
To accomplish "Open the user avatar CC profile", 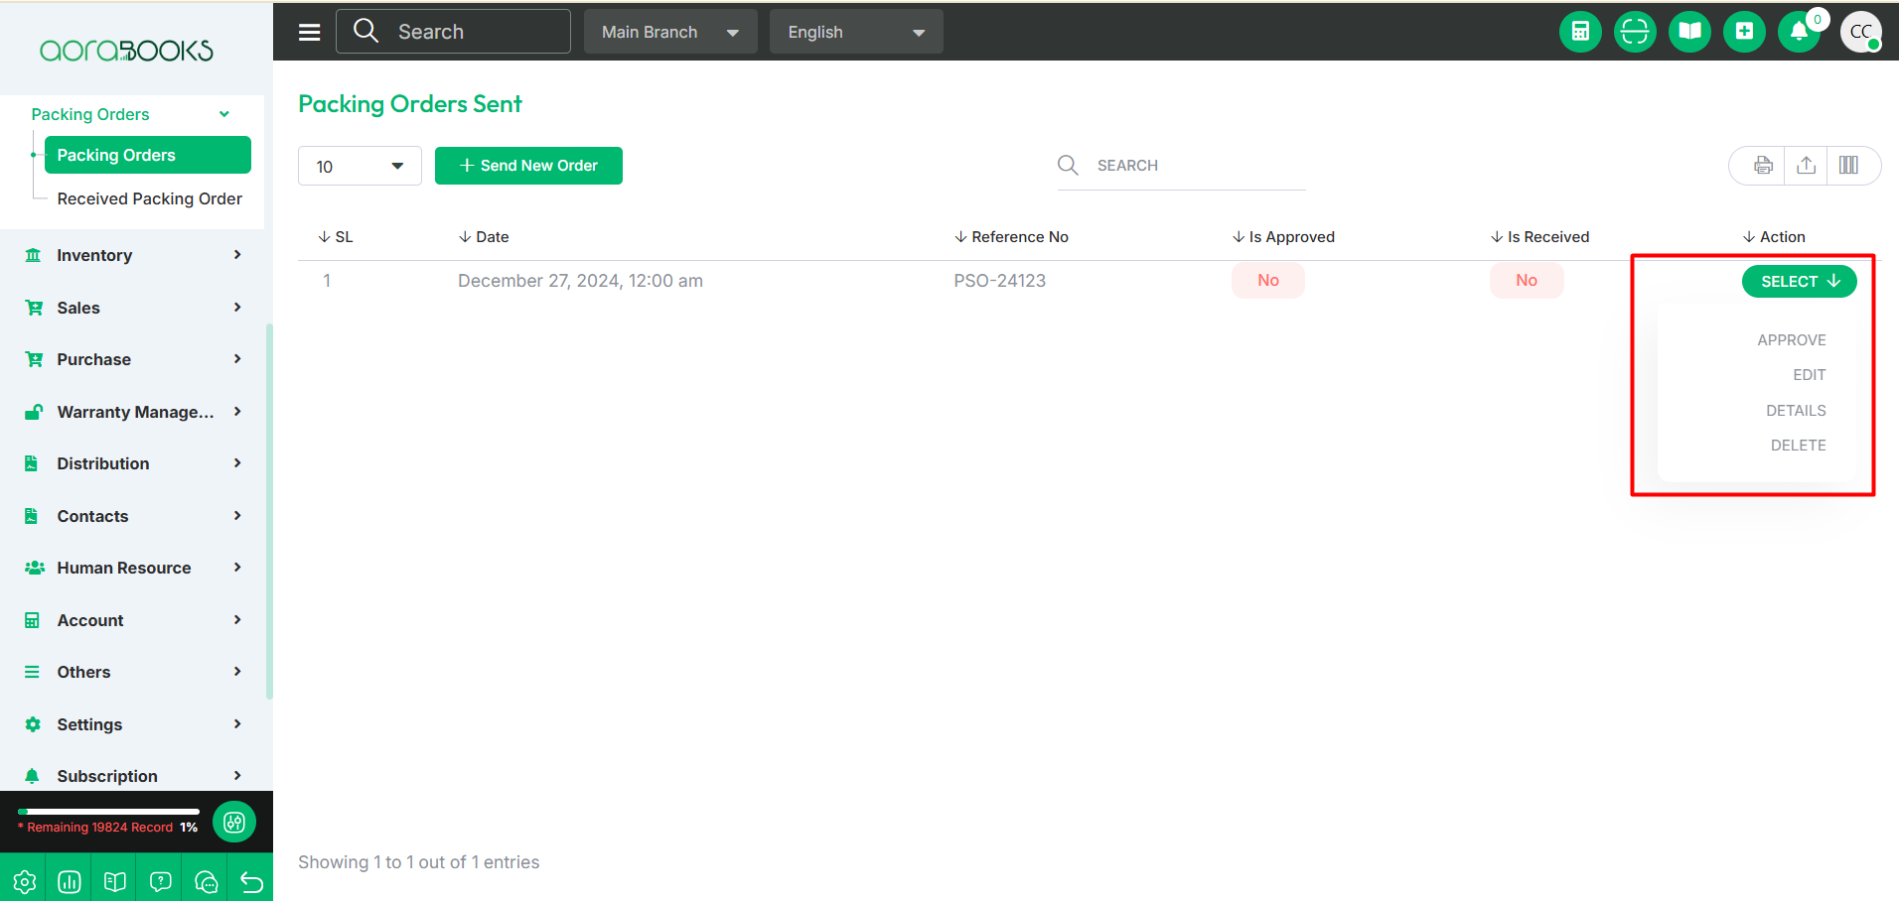I will click(1860, 32).
